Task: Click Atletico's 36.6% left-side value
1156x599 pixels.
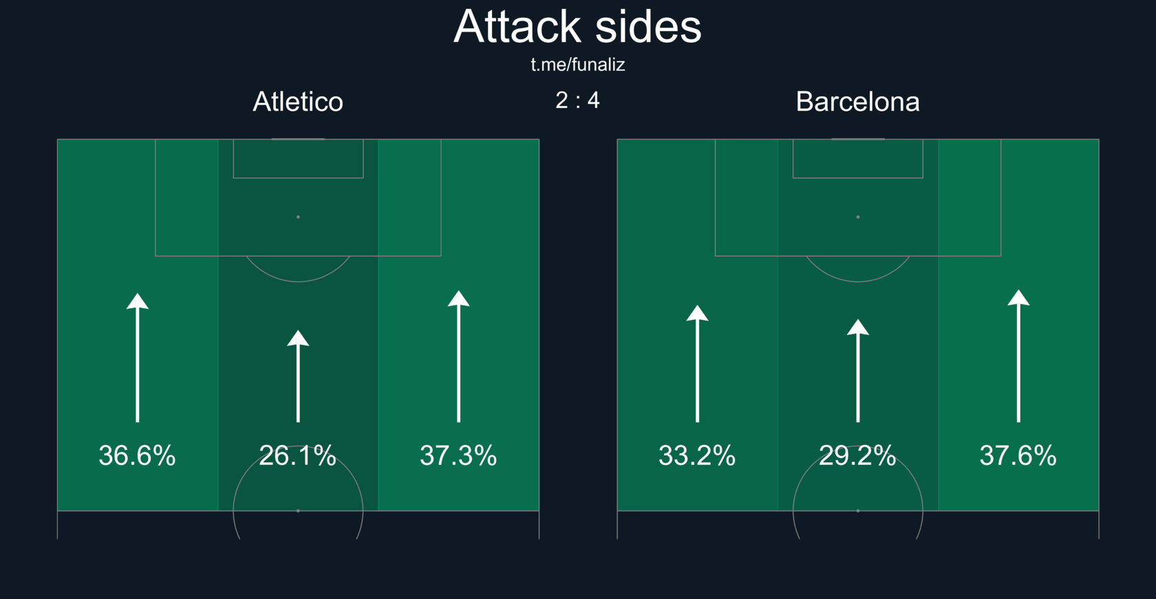Action: tap(137, 455)
